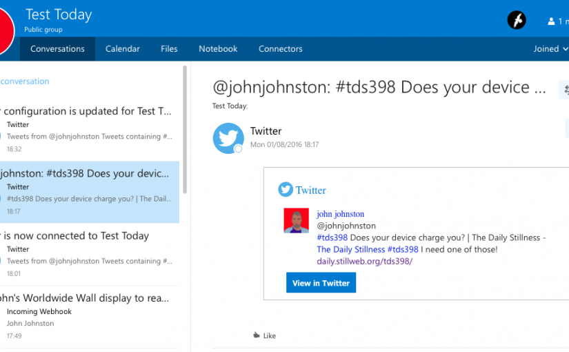Open the Test Today group title
The height and width of the screenshot is (352, 569).
point(59,14)
